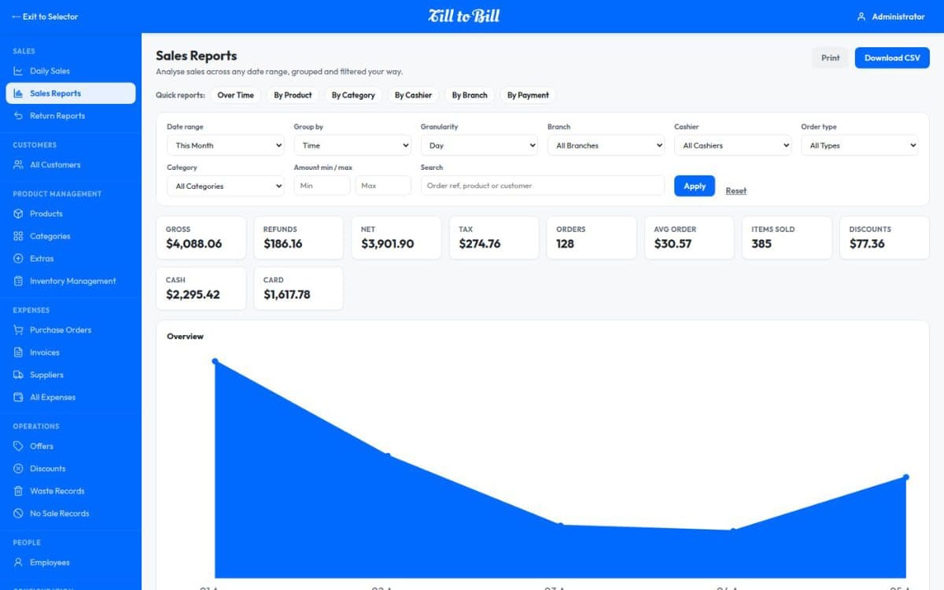
Task: Click the Apply button
Action: pos(695,186)
